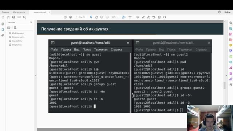Click the zoom in plus icon

click(107, 17)
